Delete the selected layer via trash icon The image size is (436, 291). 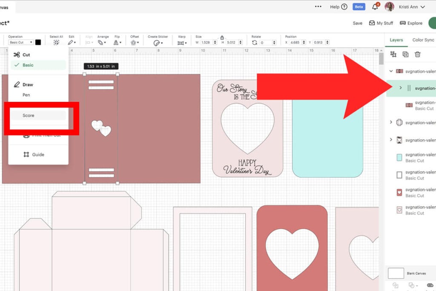point(418,54)
